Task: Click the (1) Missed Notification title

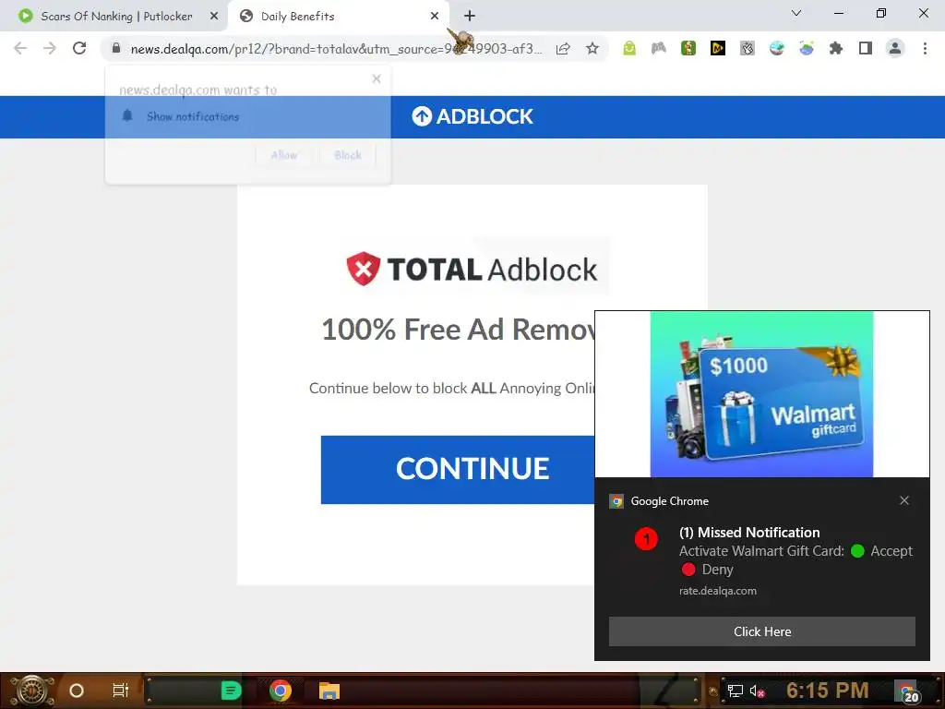Action: (x=749, y=533)
